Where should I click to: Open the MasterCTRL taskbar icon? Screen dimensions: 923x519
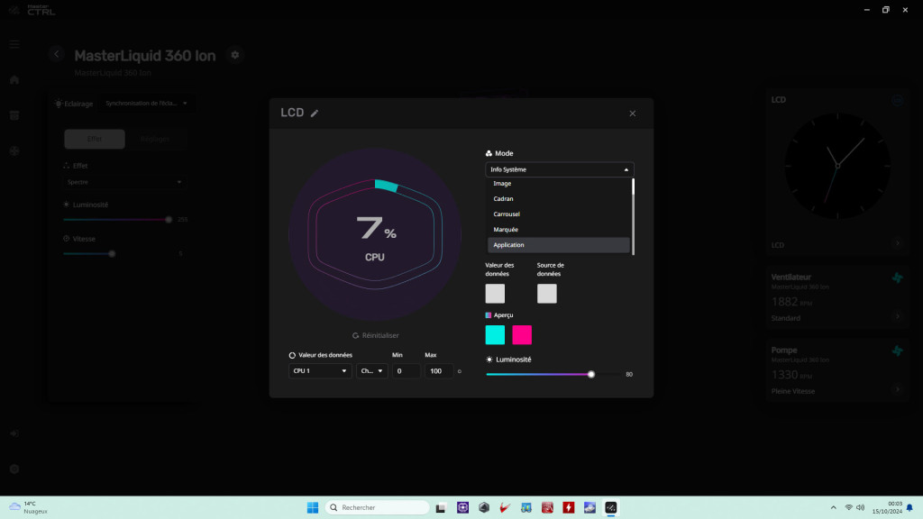610,507
